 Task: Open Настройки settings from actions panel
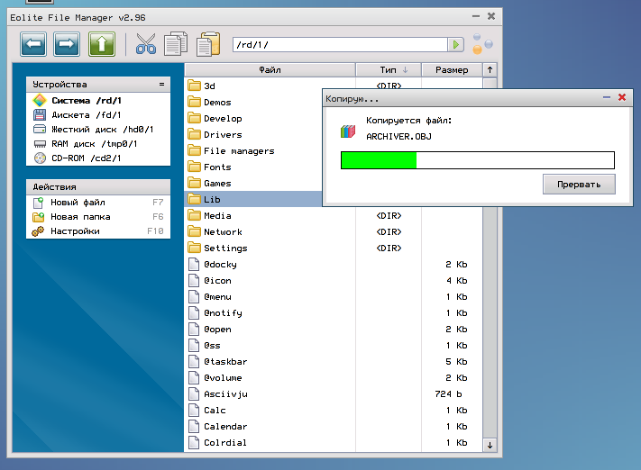point(75,231)
